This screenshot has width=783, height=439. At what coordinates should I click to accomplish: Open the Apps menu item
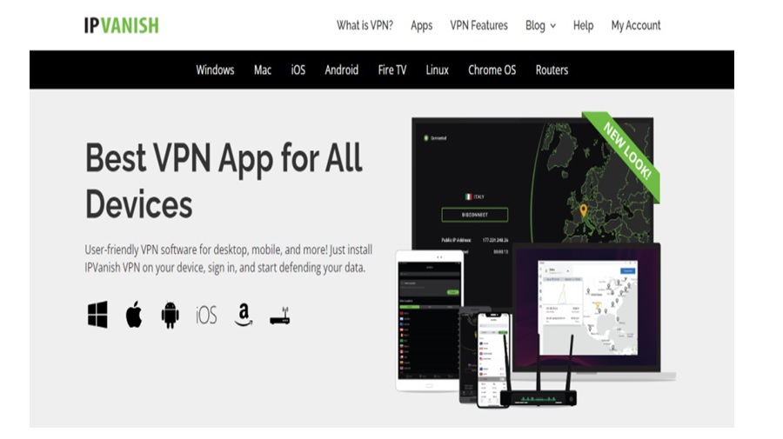click(x=421, y=25)
